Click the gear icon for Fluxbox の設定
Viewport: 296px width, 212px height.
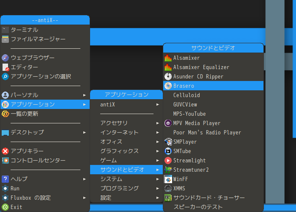click(5, 198)
